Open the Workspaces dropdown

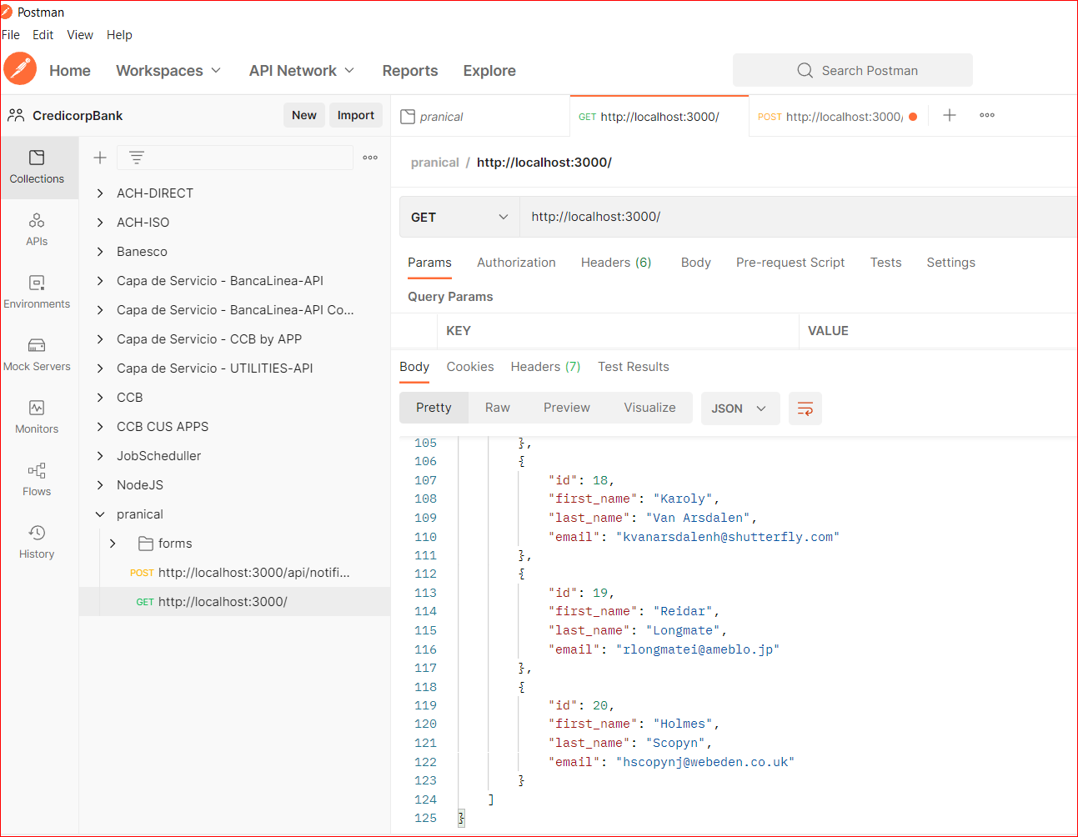168,71
